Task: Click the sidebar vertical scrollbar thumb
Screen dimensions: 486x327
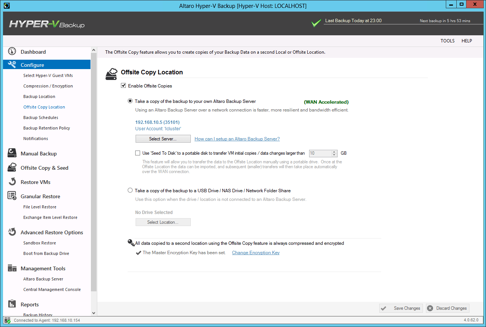Action: coord(94,172)
